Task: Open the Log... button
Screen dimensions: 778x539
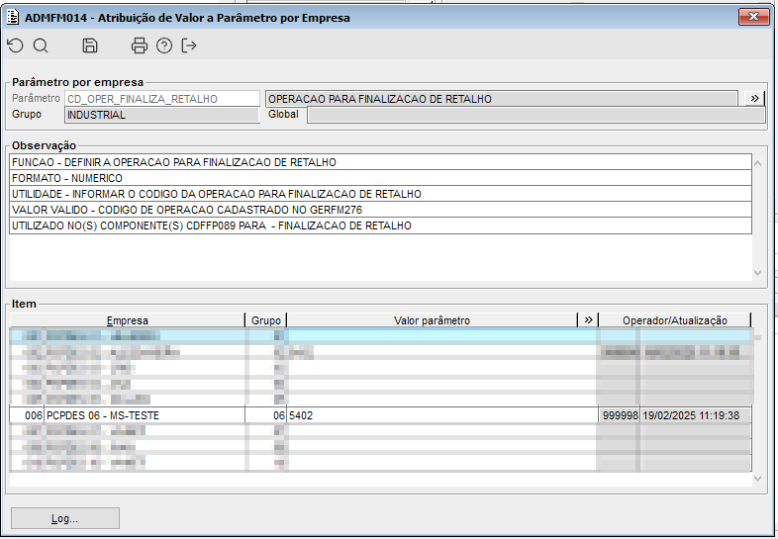Action: point(65,518)
